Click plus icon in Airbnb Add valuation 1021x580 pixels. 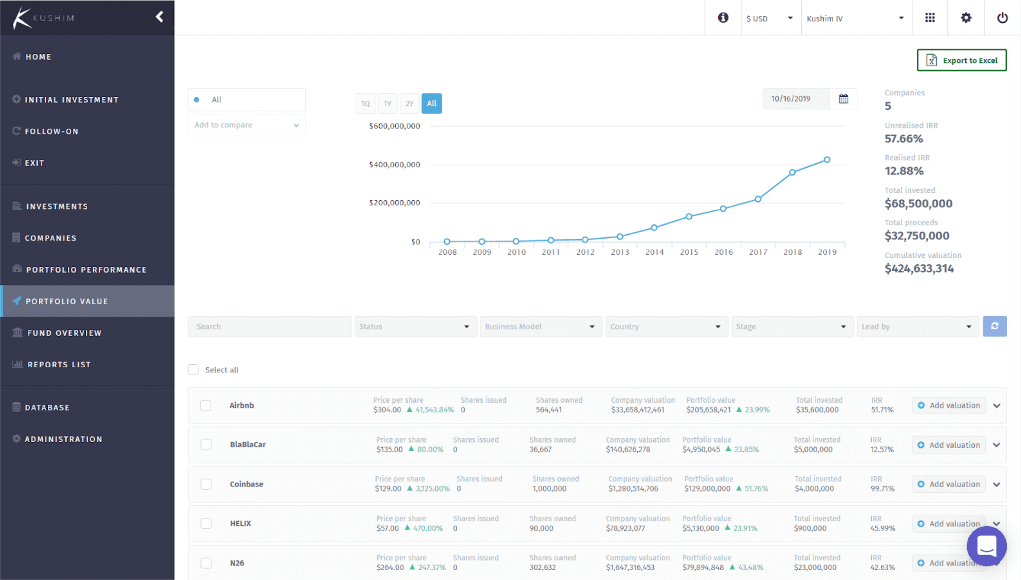pos(921,406)
